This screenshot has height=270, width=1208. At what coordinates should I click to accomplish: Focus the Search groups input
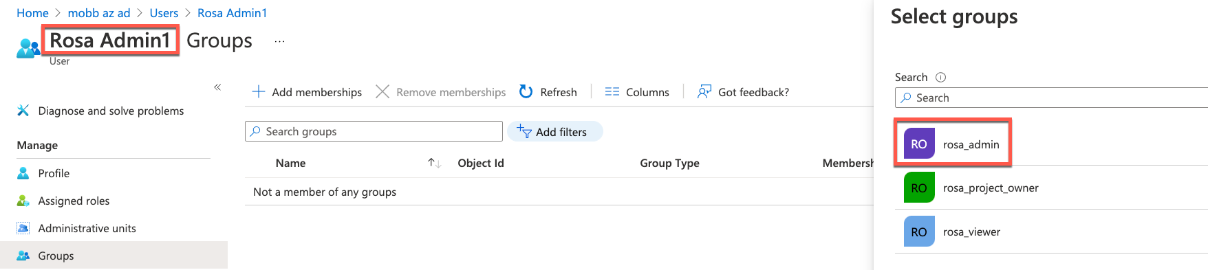pos(374,131)
